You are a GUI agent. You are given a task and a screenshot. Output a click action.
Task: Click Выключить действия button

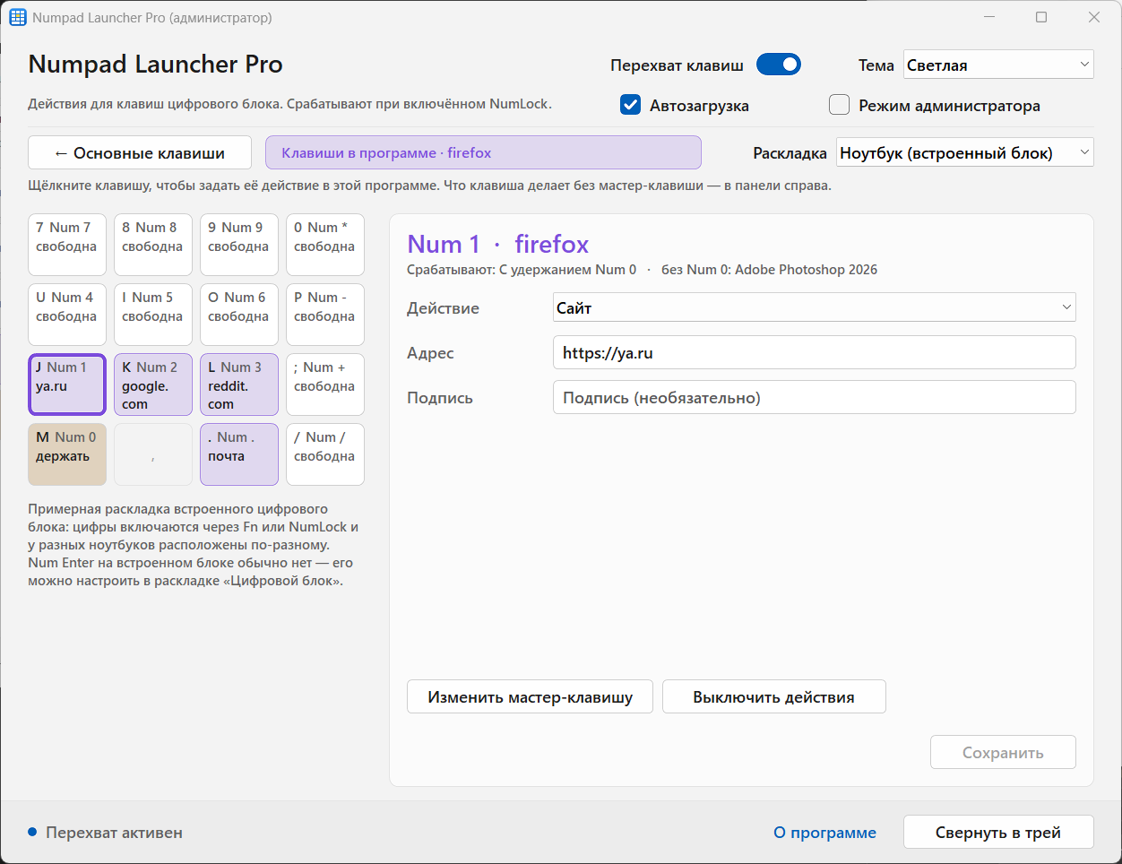pos(774,696)
